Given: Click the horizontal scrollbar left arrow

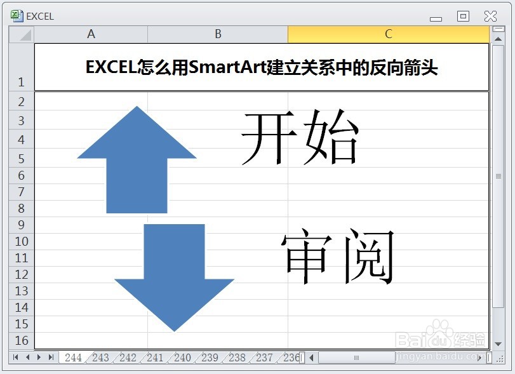Looking at the screenshot, I should point(312,357).
